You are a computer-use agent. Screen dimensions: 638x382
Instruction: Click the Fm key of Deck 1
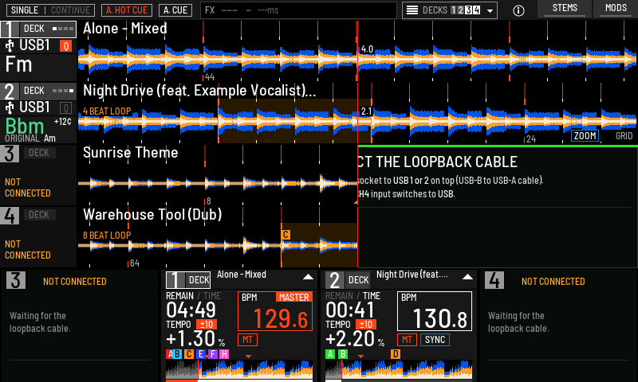pyautogui.click(x=18, y=64)
